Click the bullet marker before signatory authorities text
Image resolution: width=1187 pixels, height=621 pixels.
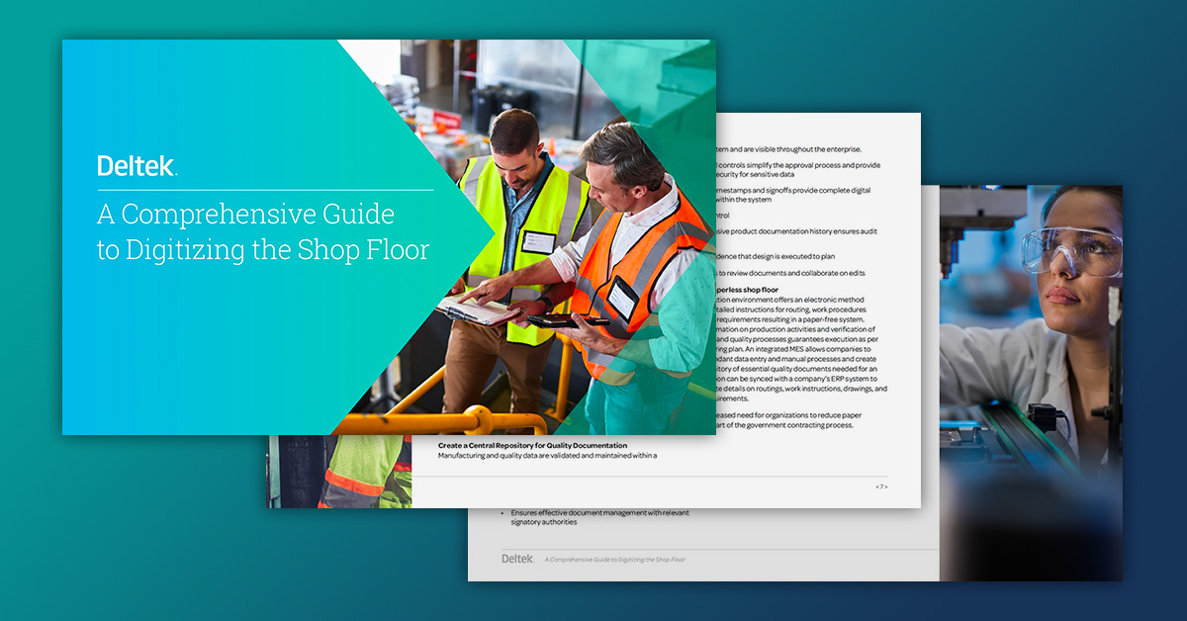coord(502,512)
